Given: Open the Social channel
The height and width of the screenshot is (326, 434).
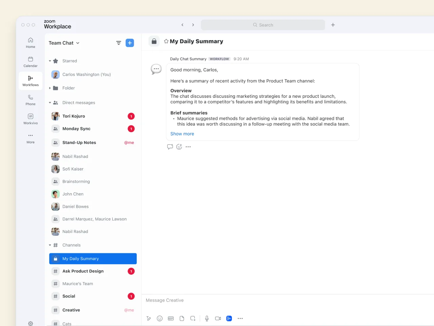Looking at the screenshot, I should [x=69, y=296].
